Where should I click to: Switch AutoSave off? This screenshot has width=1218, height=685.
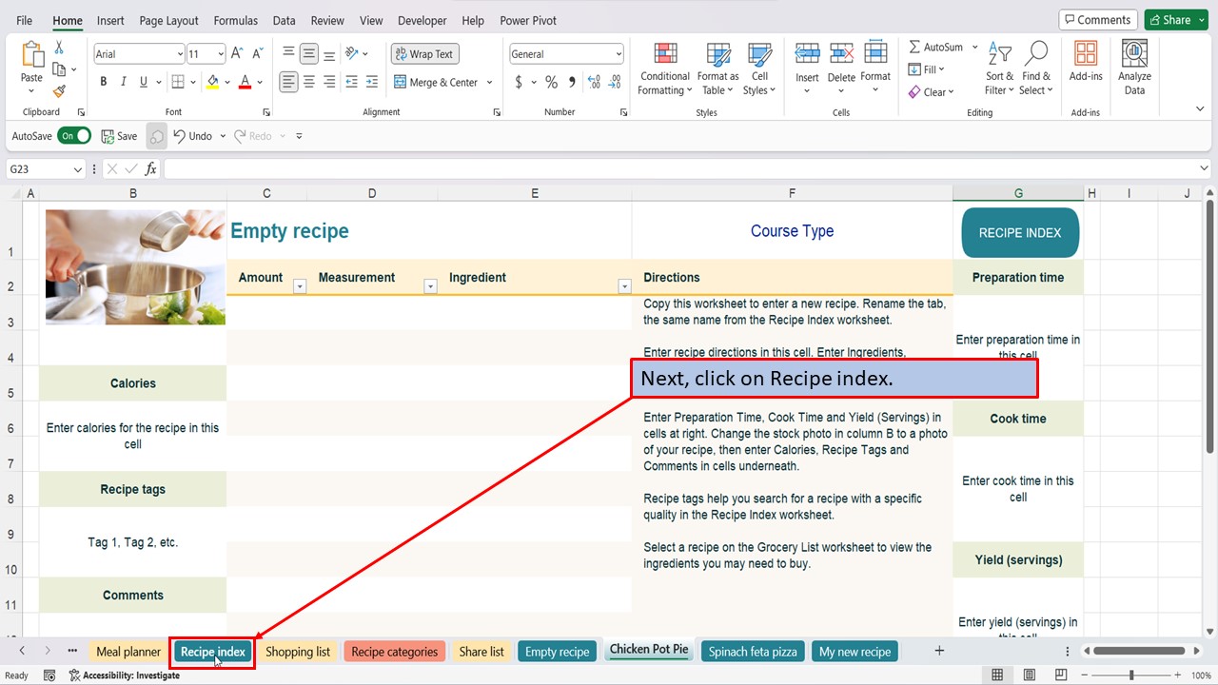pyautogui.click(x=74, y=135)
